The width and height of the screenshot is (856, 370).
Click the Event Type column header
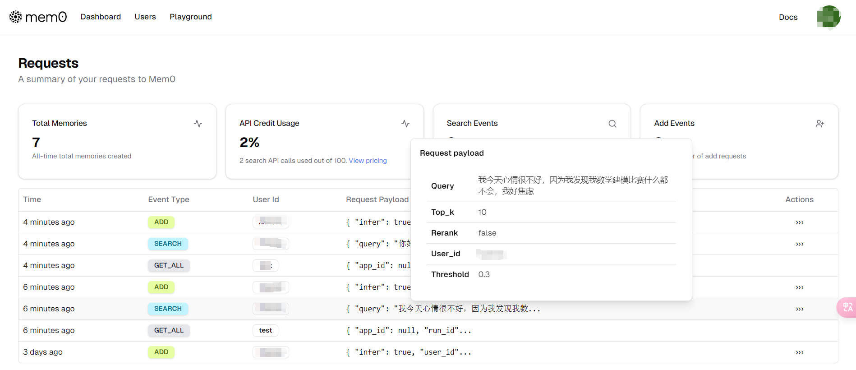pyautogui.click(x=169, y=199)
